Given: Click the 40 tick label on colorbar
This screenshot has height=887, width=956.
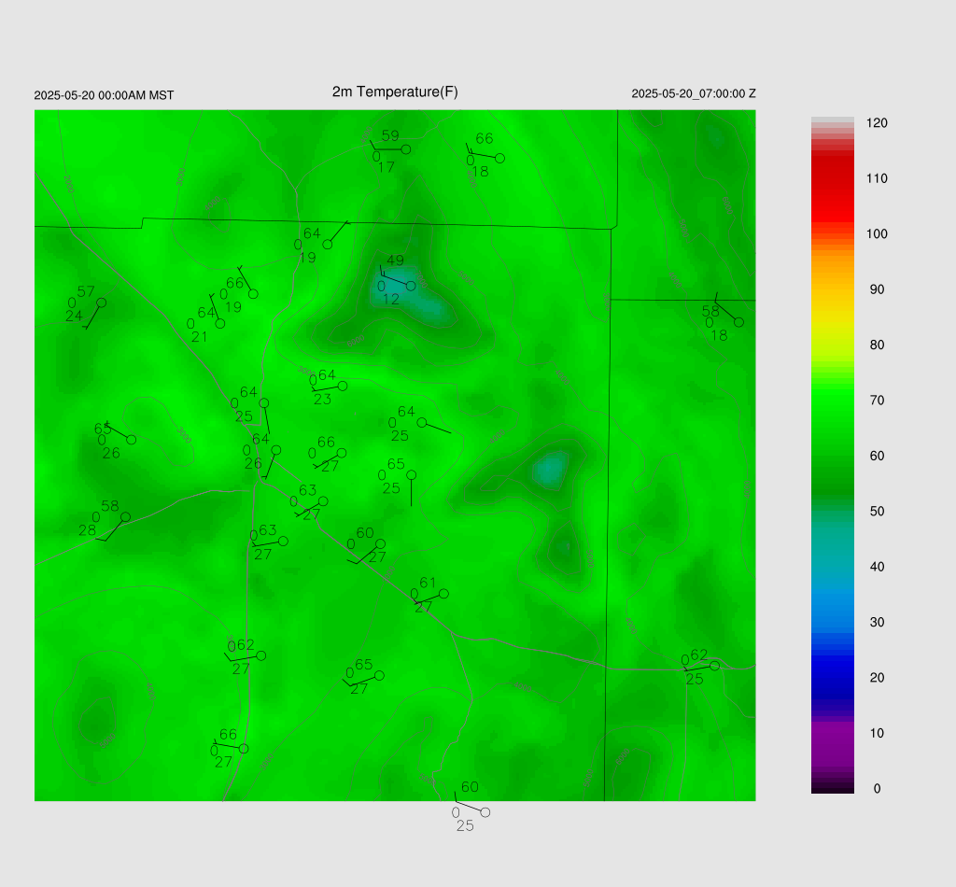Looking at the screenshot, I should tap(877, 567).
